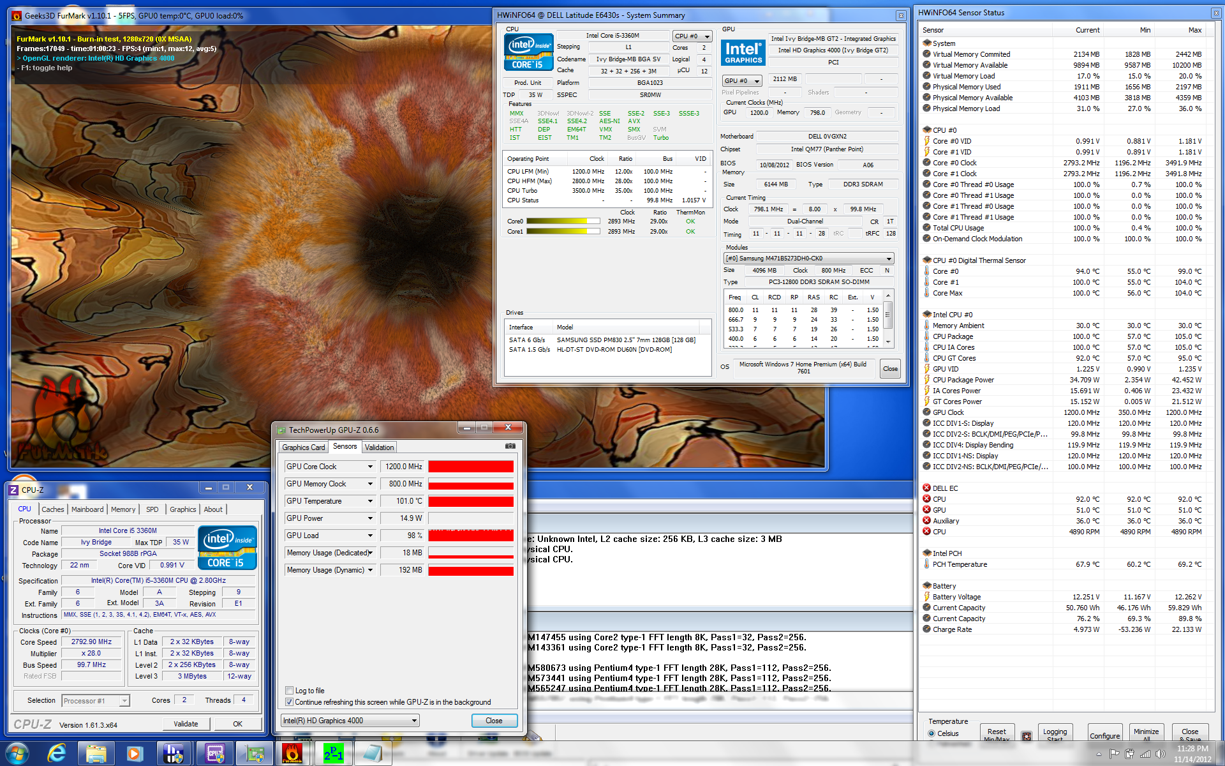The height and width of the screenshot is (766, 1225).
Task: Open Internet Explorer from taskbar
Action: click(x=57, y=753)
